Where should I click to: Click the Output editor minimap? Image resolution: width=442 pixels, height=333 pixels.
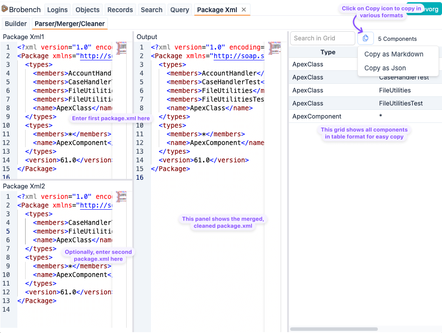point(275,48)
